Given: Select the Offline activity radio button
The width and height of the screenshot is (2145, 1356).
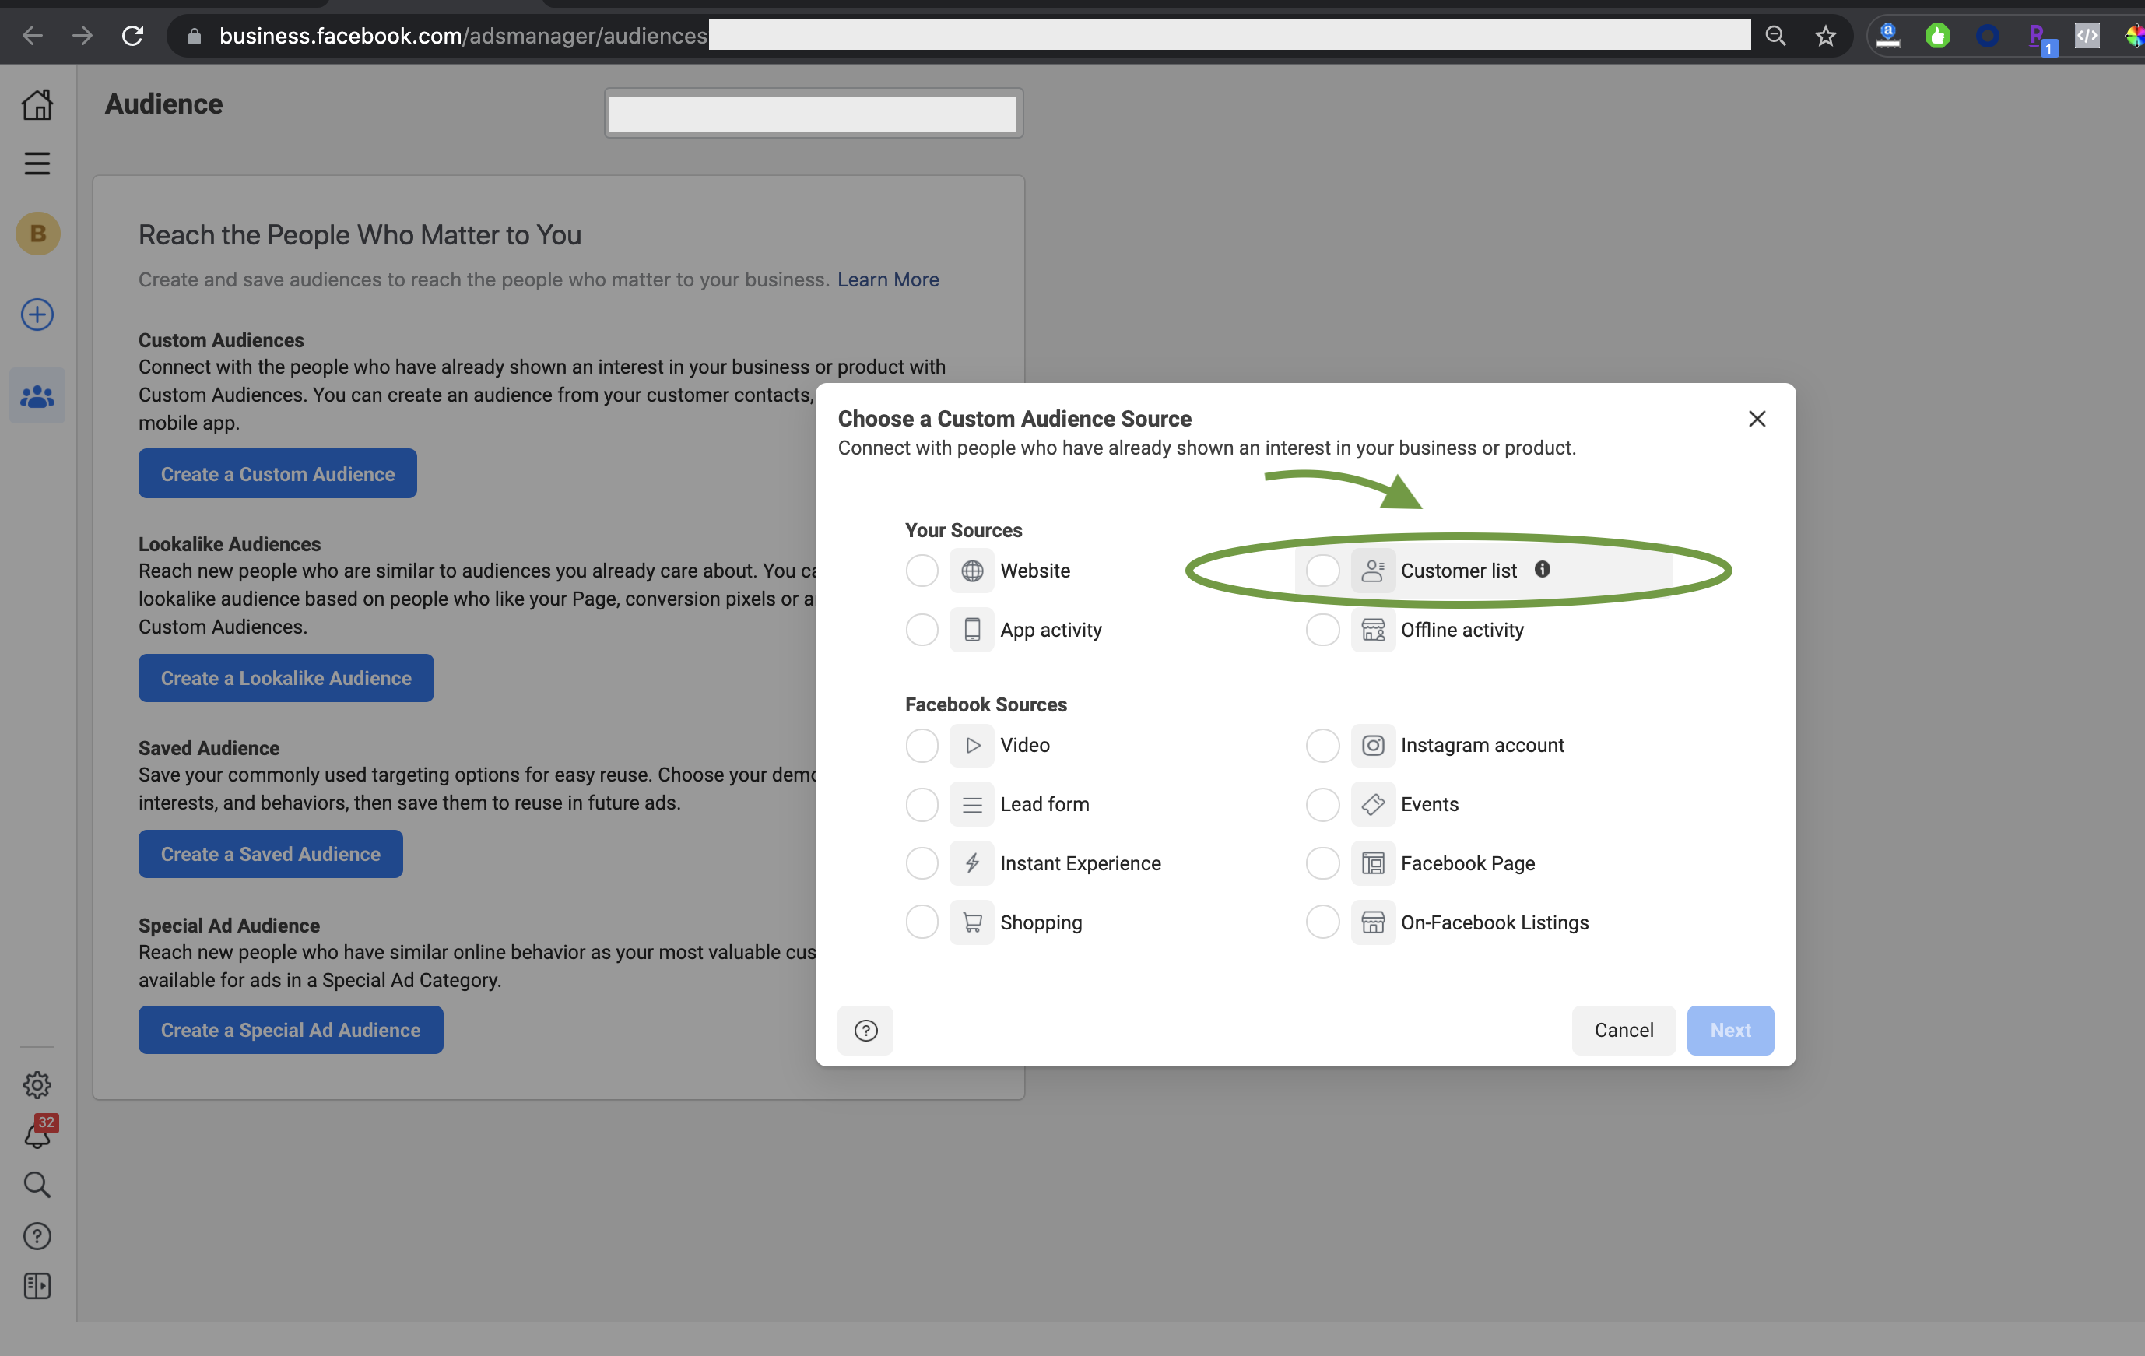Looking at the screenshot, I should pos(1323,630).
